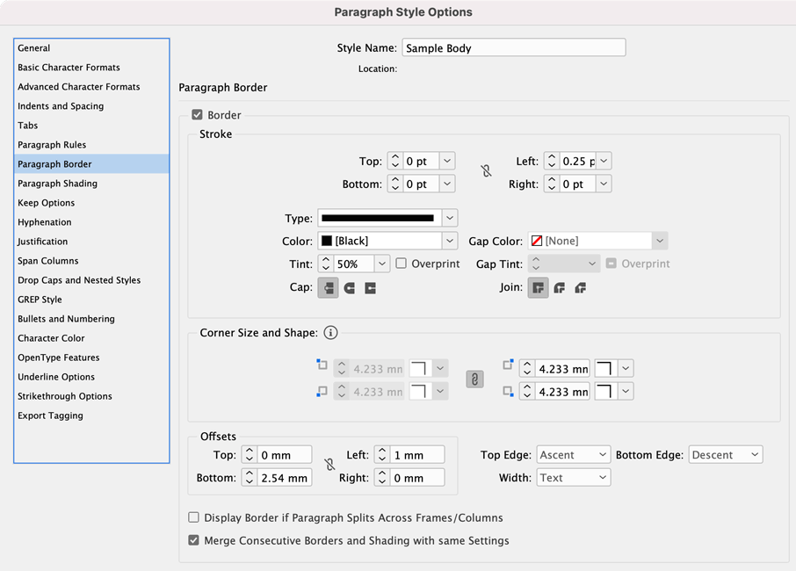The height and width of the screenshot is (571, 796).
Task: Go to Indents and Spacing category
Action: 91,106
